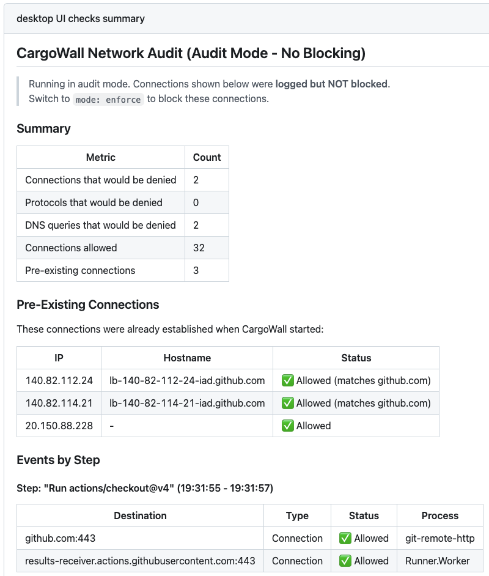
Task: Click the github.com:443 destination cell
Action: [x=61, y=538]
